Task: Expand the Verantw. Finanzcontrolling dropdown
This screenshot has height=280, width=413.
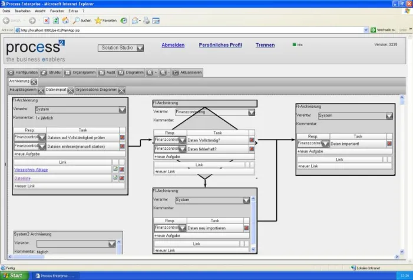Action: click(x=252, y=112)
